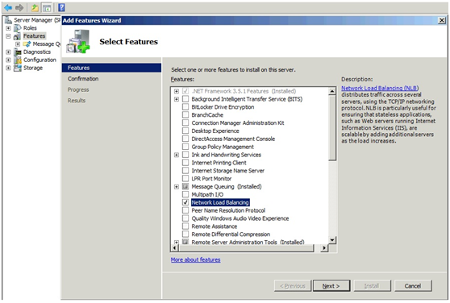Open the Help toolbar icon
Image resolution: width=450 pixels, height=303 pixels.
point(61,7)
